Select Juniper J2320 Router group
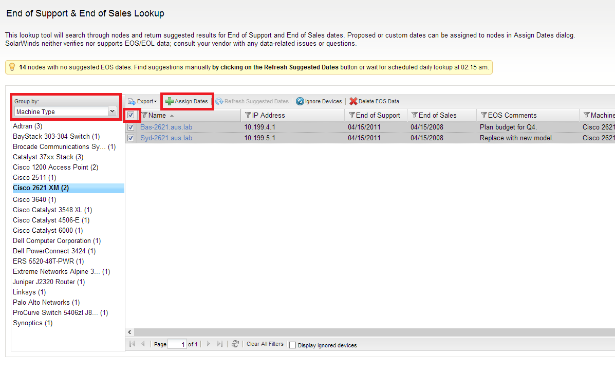 49,282
